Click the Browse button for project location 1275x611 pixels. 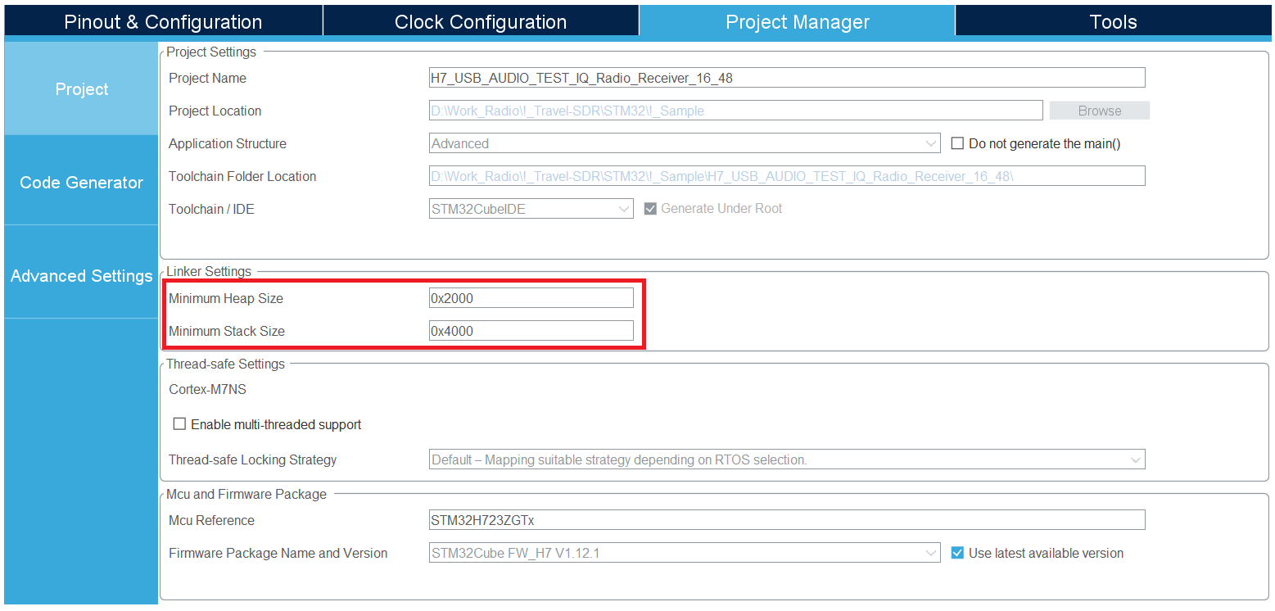point(1099,111)
